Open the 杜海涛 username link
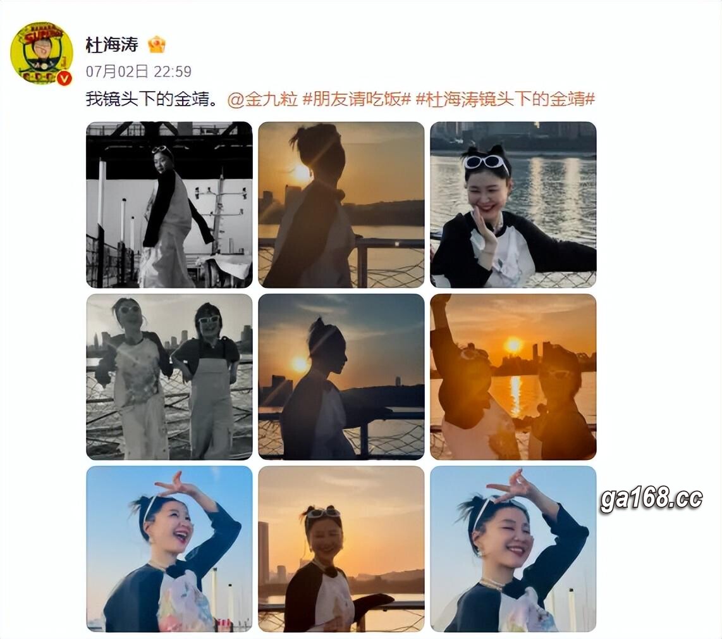722x639 pixels. click(x=112, y=45)
